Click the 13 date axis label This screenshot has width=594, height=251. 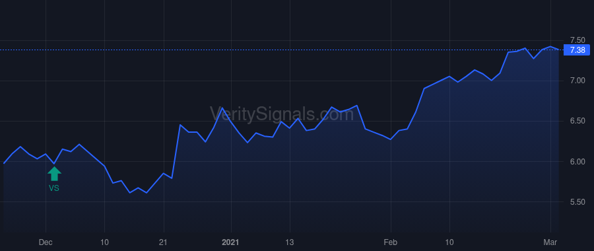[290, 242]
